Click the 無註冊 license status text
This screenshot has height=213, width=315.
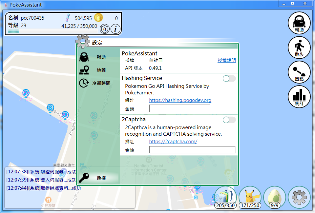pos(156,60)
